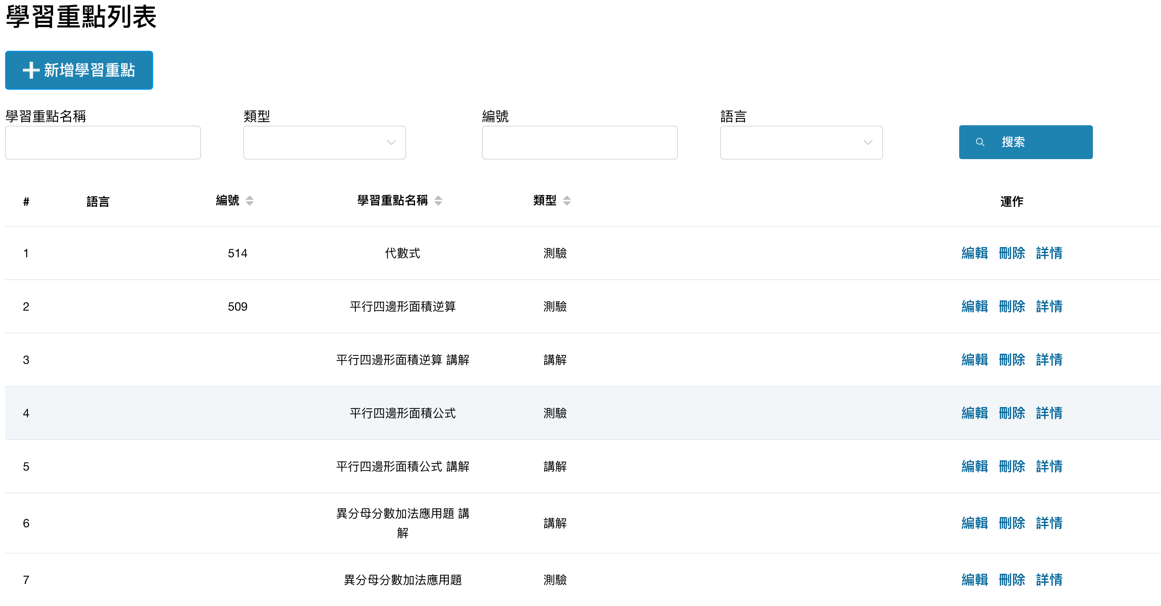
Task: Edit row 2 with 編號 509
Action: click(974, 306)
